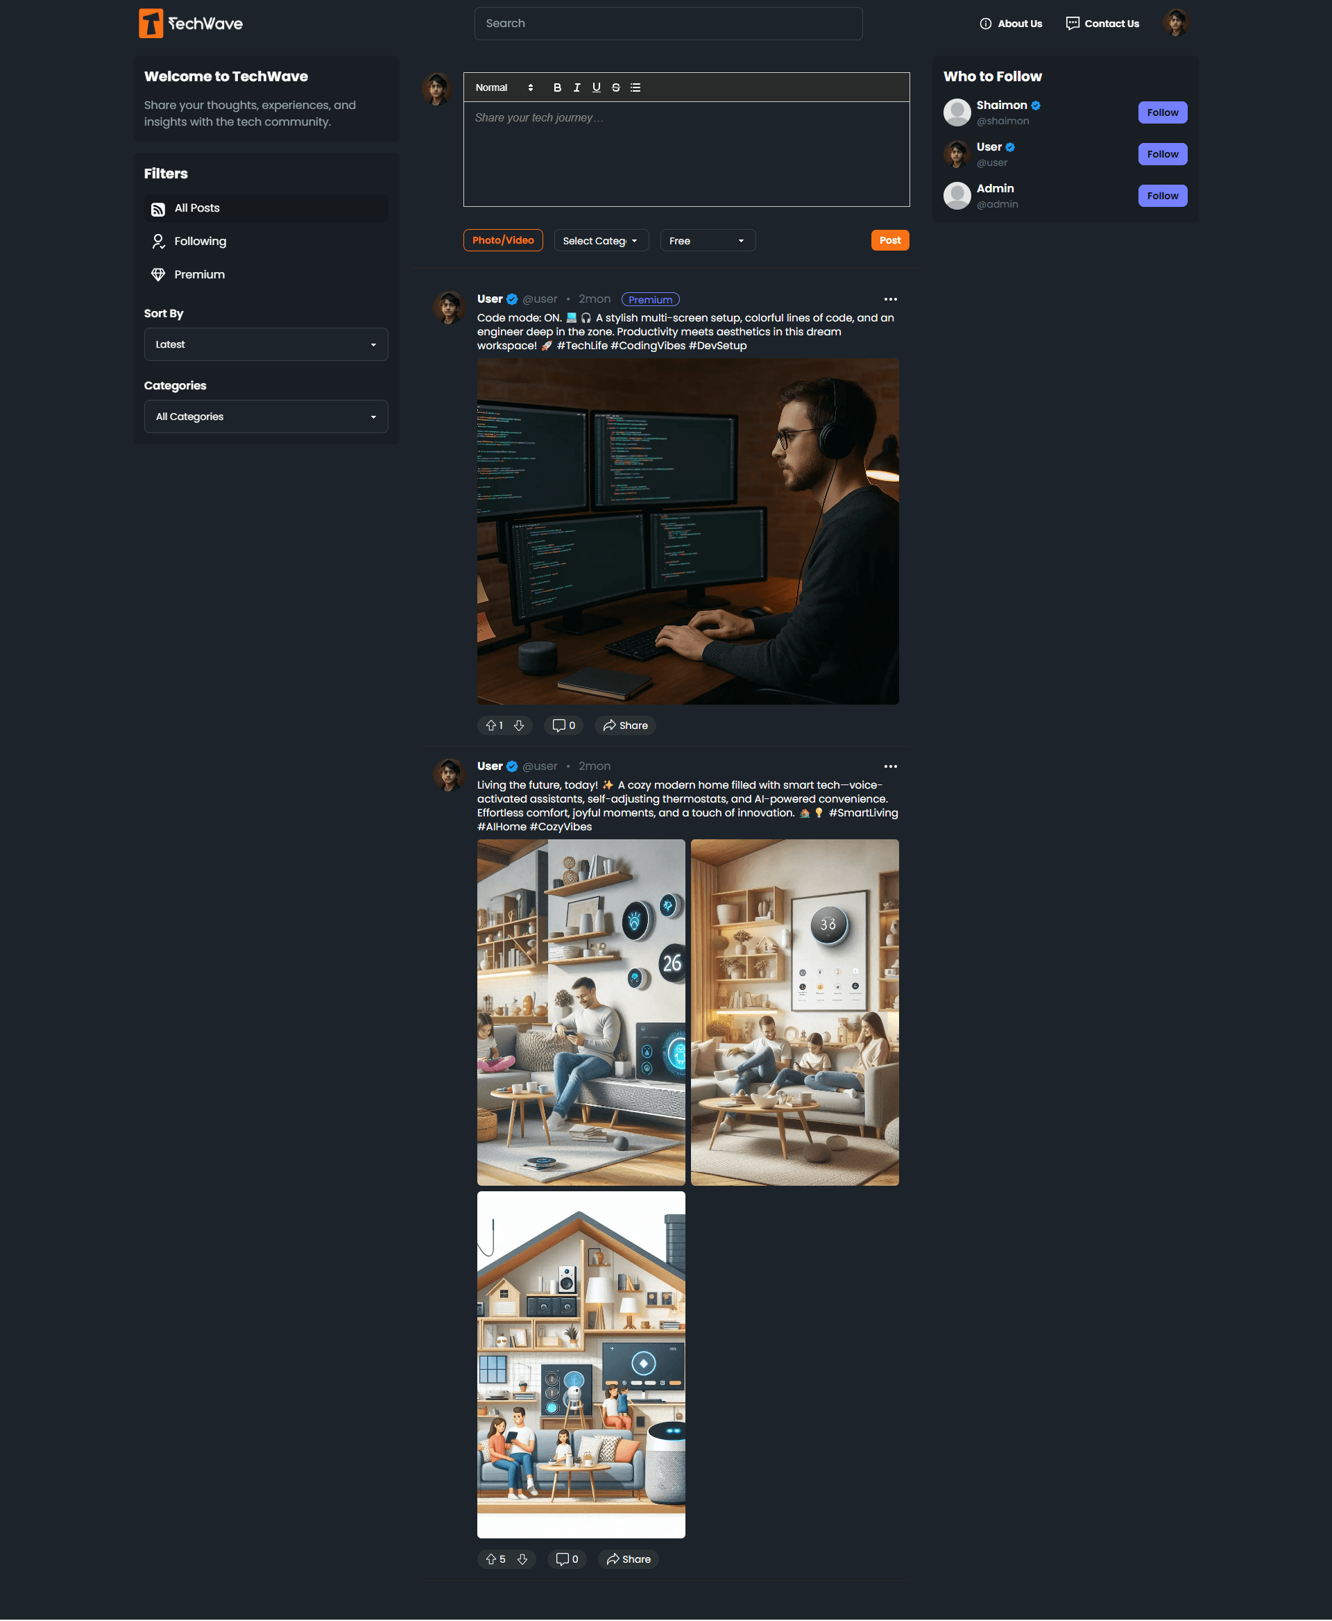The height and width of the screenshot is (1621, 1332).
Task: Open comments on the Code mode post
Action: (563, 725)
